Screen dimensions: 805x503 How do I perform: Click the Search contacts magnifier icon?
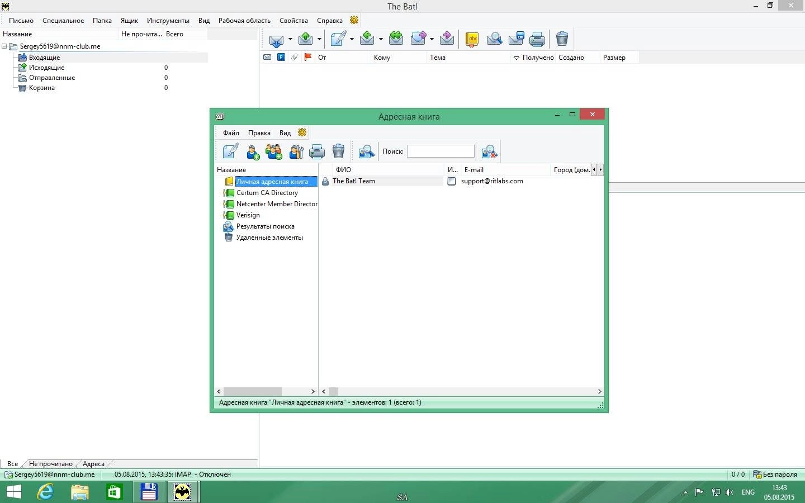(x=366, y=151)
